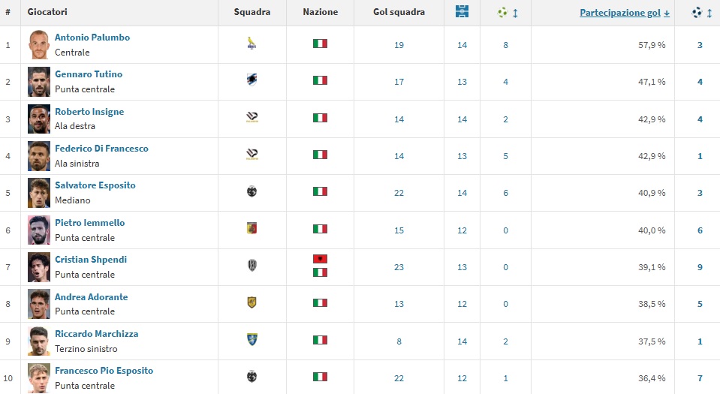Image resolution: width=720 pixels, height=394 pixels.
Task: Click Salvatore Esposito's portrait photo
Action: click(39, 192)
